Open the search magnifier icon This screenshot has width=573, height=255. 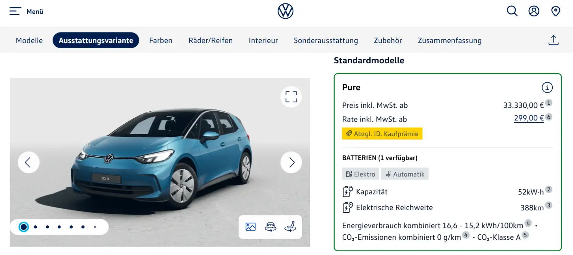[512, 11]
